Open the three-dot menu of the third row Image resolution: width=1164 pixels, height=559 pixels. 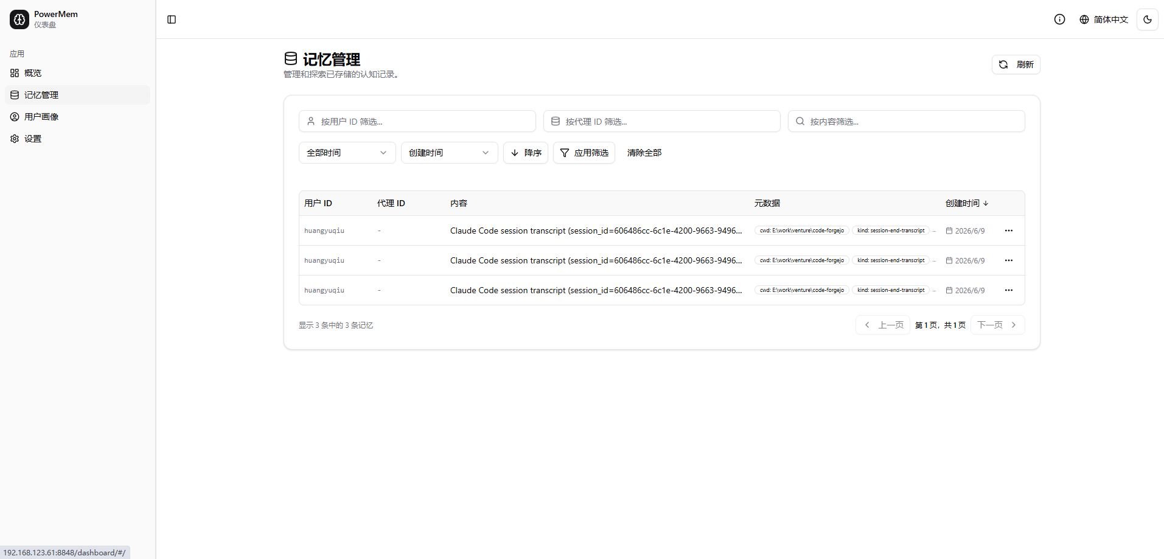1009,290
